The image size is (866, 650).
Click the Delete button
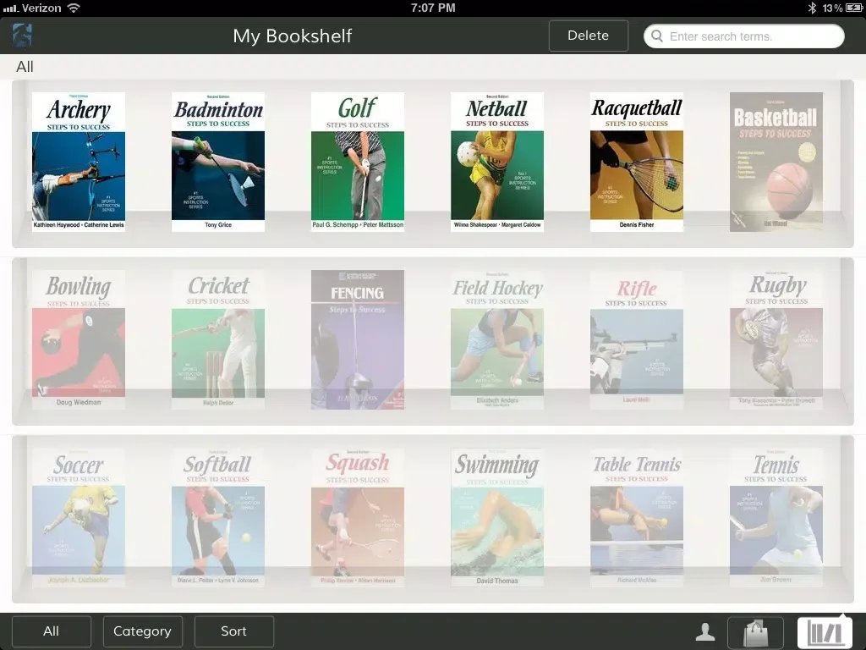[589, 36]
